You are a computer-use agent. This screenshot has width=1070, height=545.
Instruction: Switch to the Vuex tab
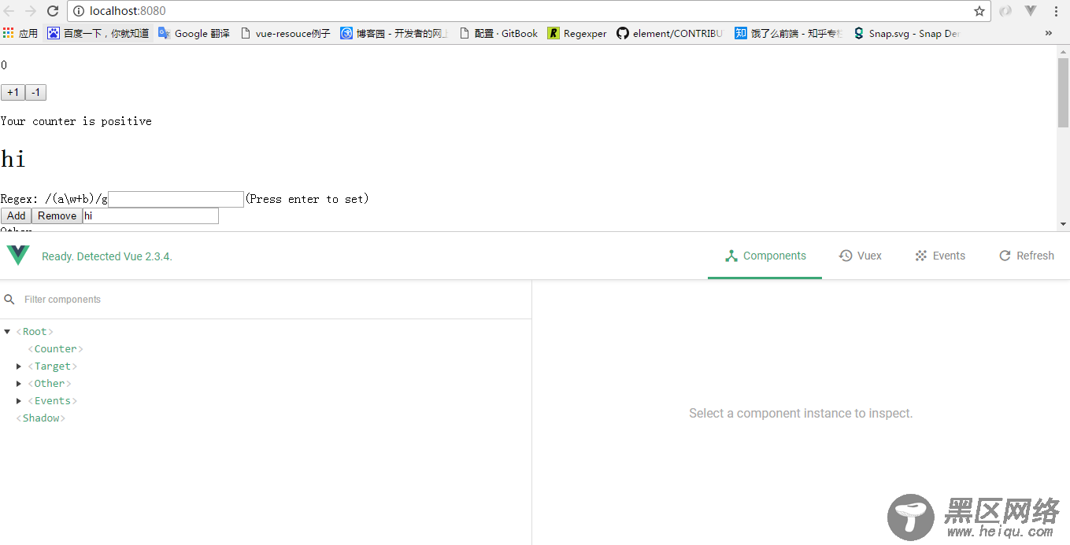[861, 256]
